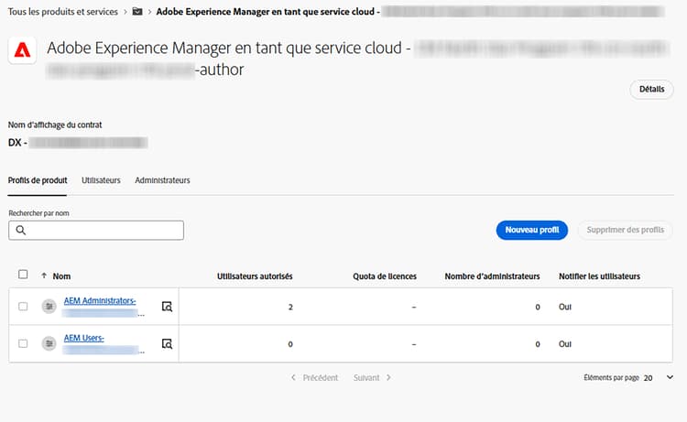The image size is (687, 422).
Task: Go to Tous les produits et services
Action: tap(63, 12)
